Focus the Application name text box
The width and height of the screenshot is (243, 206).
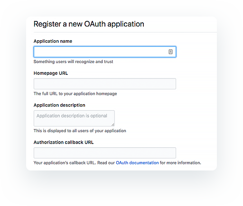(105, 52)
